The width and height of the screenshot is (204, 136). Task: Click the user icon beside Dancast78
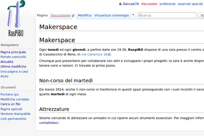[120, 4]
